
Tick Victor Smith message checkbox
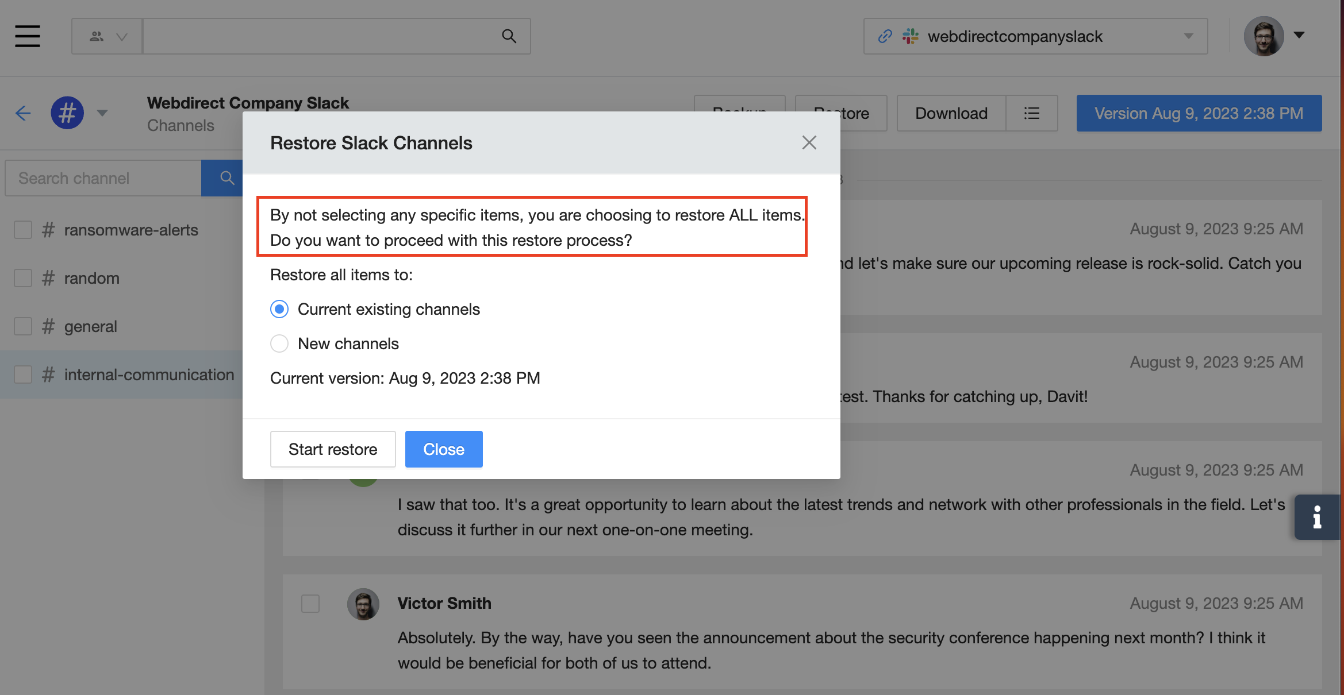(x=310, y=603)
